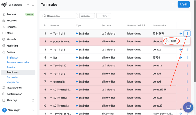This screenshot has height=115, width=196.
Task: Open the Sucursal filter dropdown
Action: [87, 16]
